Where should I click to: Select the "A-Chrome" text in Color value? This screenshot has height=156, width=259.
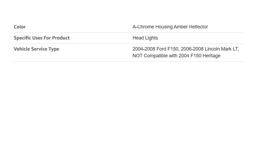[x=143, y=27]
